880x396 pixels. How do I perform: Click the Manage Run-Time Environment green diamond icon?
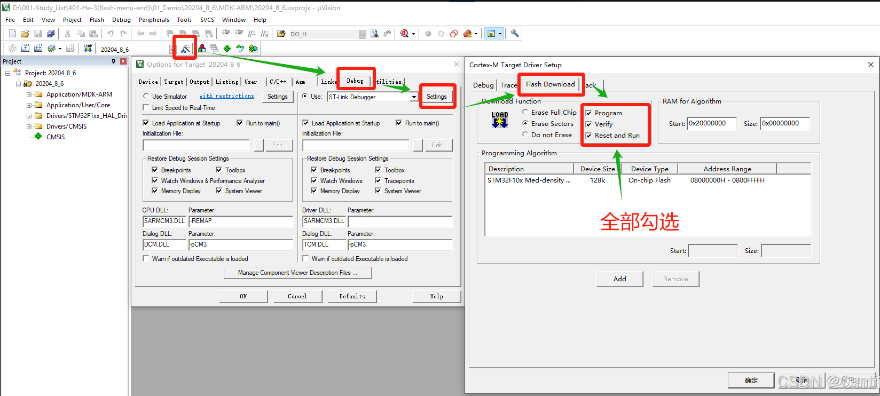click(227, 49)
